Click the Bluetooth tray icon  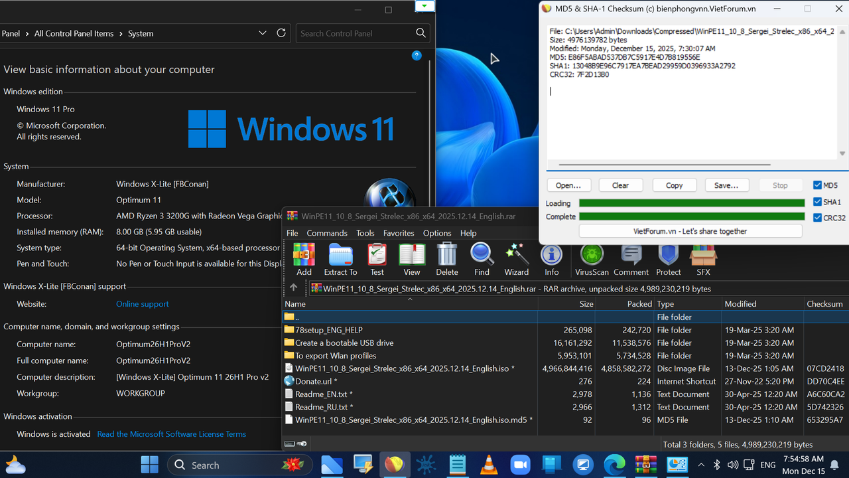(x=717, y=465)
